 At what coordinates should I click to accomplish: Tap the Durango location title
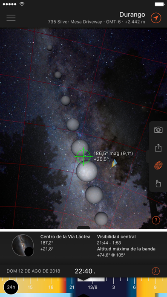[x=132, y=15]
